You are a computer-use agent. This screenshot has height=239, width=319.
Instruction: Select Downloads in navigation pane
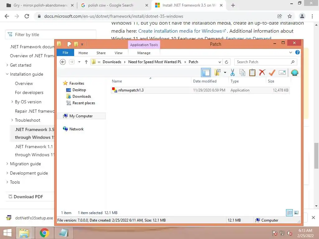coord(82,96)
